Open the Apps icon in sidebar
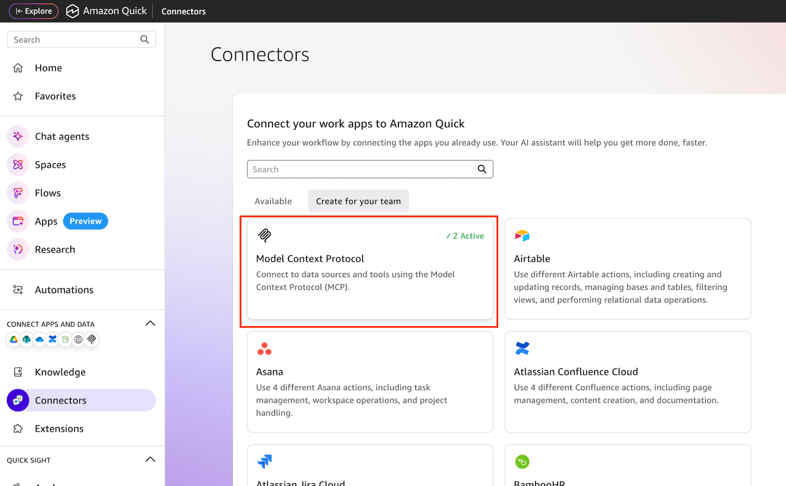Viewport: 786px width, 486px height. (x=18, y=221)
